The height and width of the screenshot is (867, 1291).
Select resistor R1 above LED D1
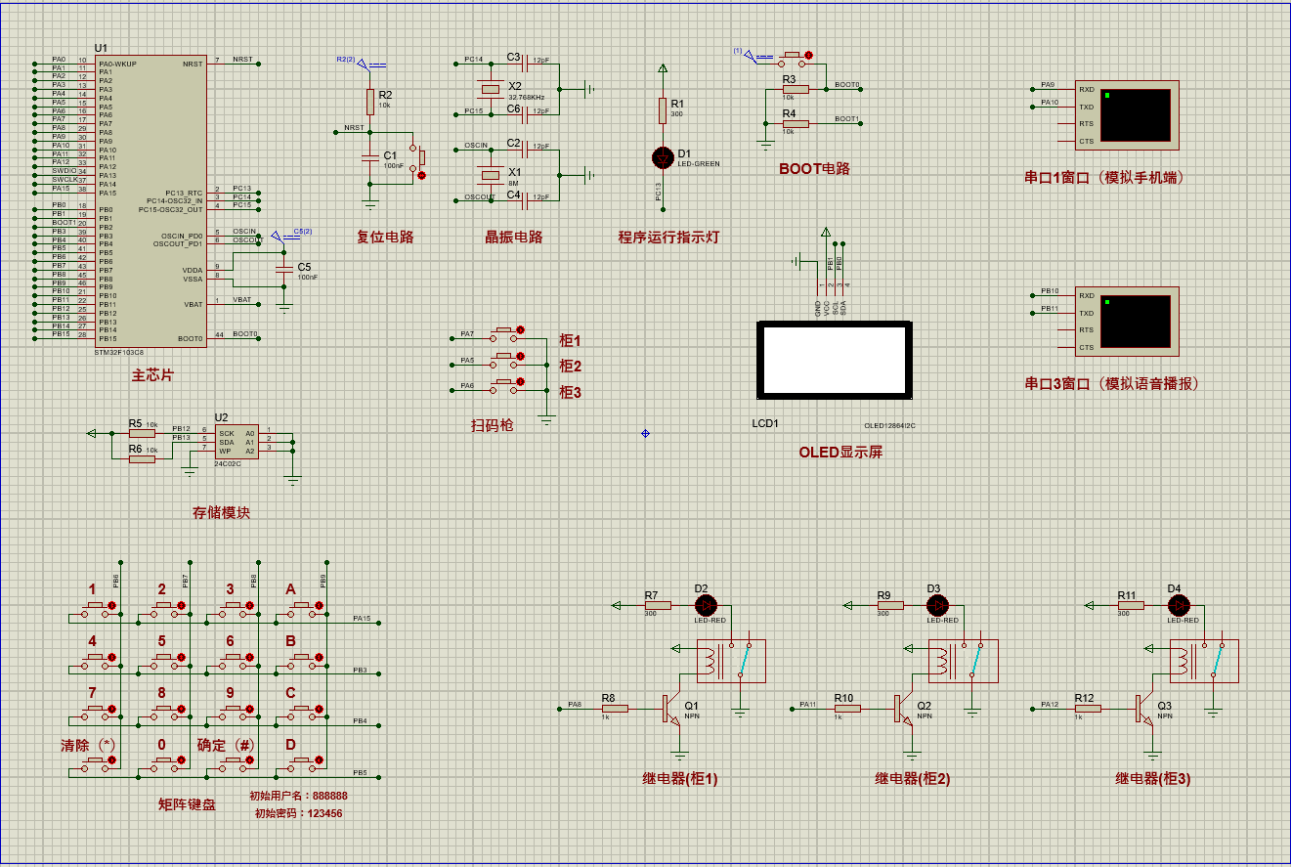(663, 109)
